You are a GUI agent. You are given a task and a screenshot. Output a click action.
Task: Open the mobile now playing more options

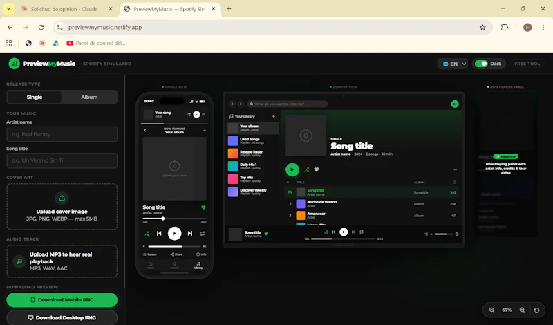tap(204, 130)
